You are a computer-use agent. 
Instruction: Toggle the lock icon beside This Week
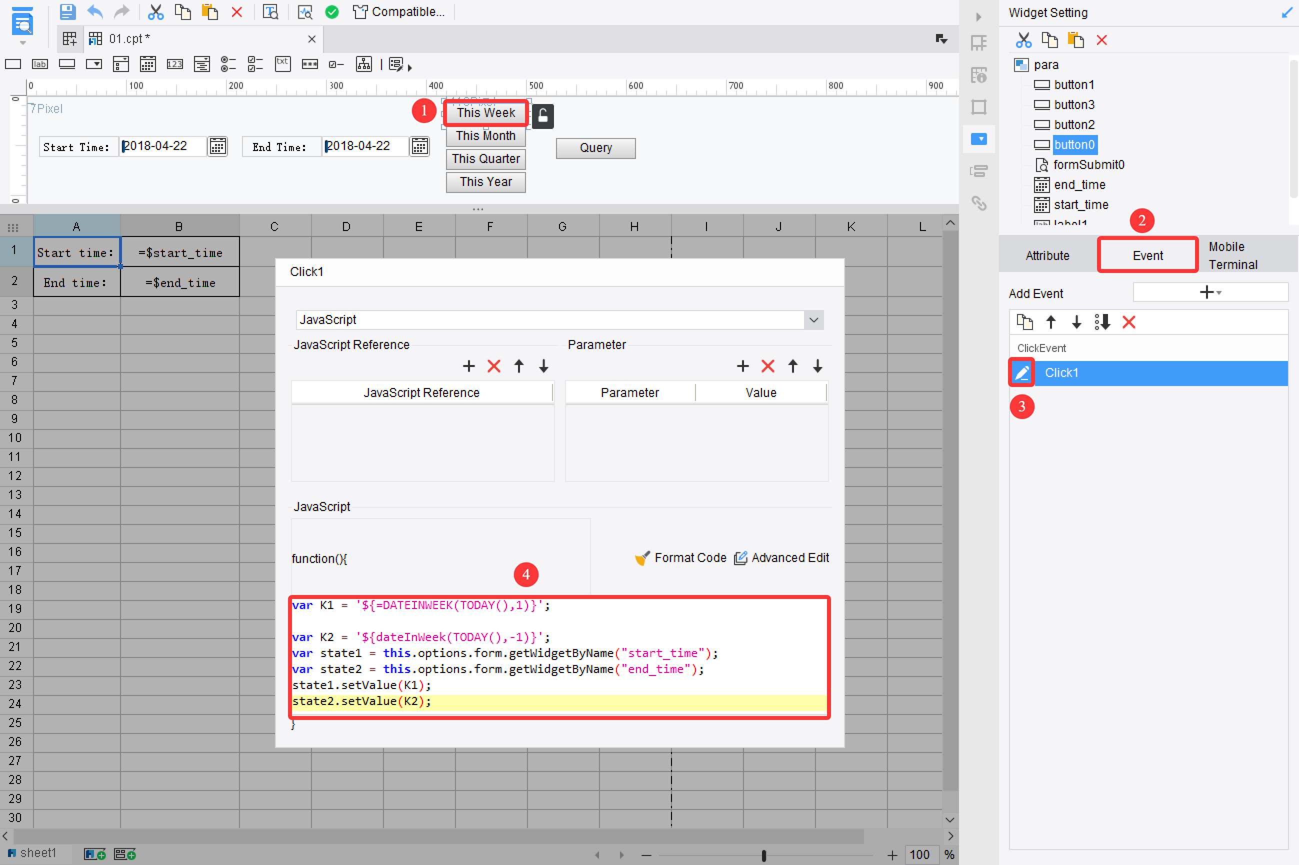[543, 116]
